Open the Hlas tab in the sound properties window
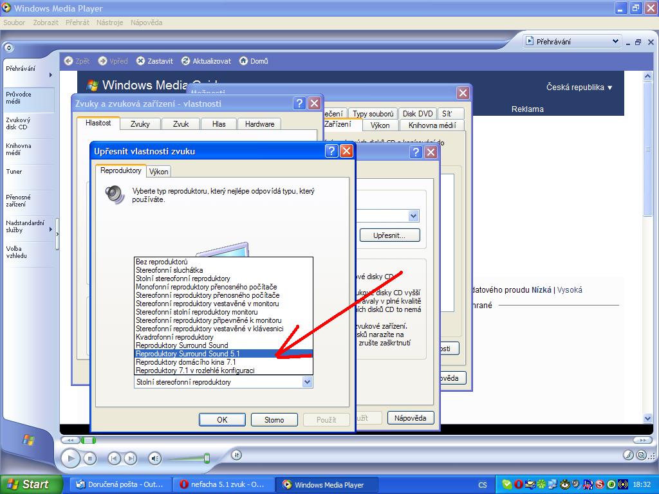 coord(219,124)
